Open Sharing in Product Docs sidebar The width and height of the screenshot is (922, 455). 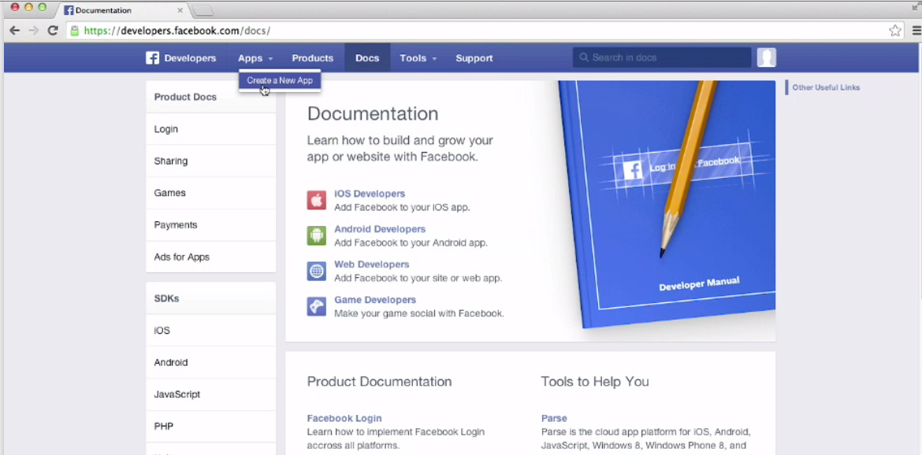click(x=210, y=161)
